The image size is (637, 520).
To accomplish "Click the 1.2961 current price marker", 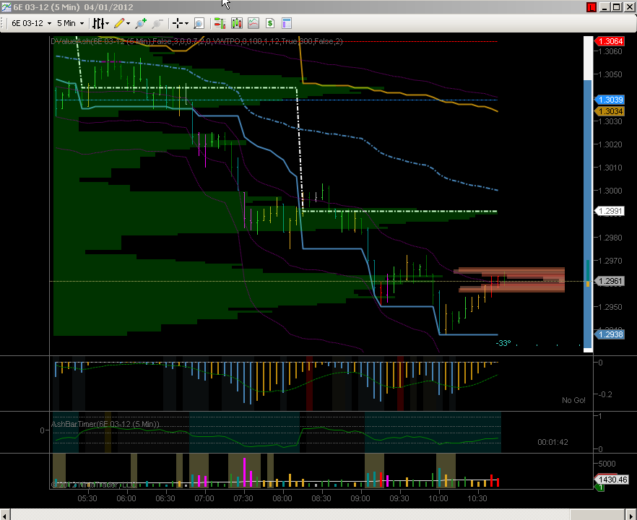I will 610,281.
